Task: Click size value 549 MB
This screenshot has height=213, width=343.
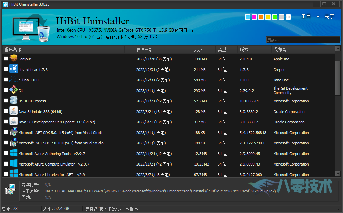Action: pyautogui.click(x=200, y=80)
